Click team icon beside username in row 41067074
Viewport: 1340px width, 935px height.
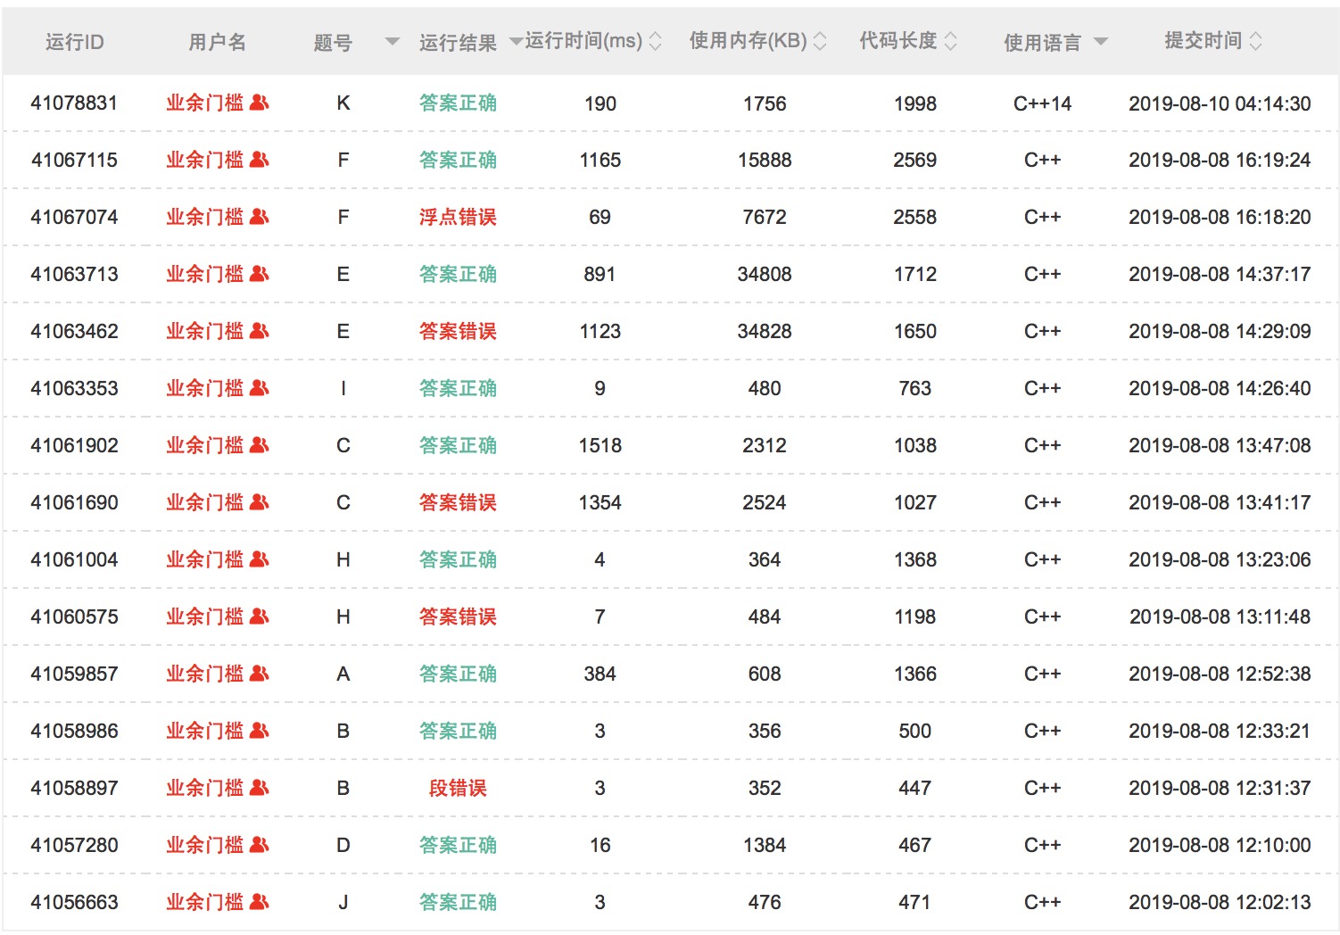[x=260, y=217]
